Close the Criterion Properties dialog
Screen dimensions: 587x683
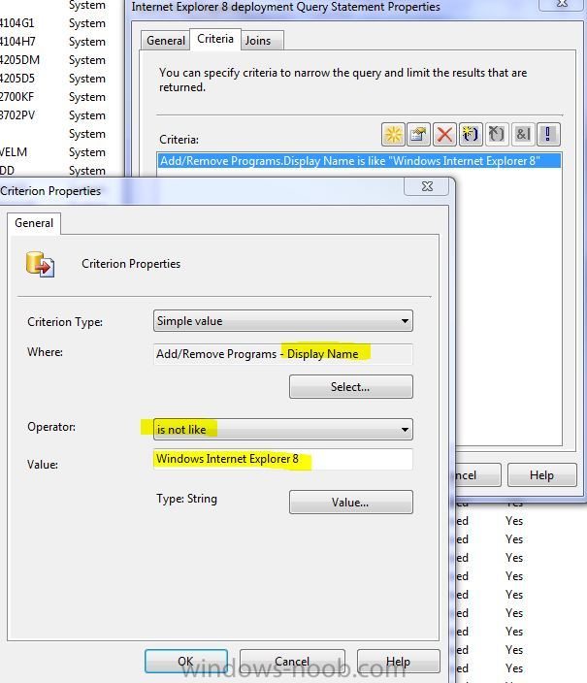point(427,186)
